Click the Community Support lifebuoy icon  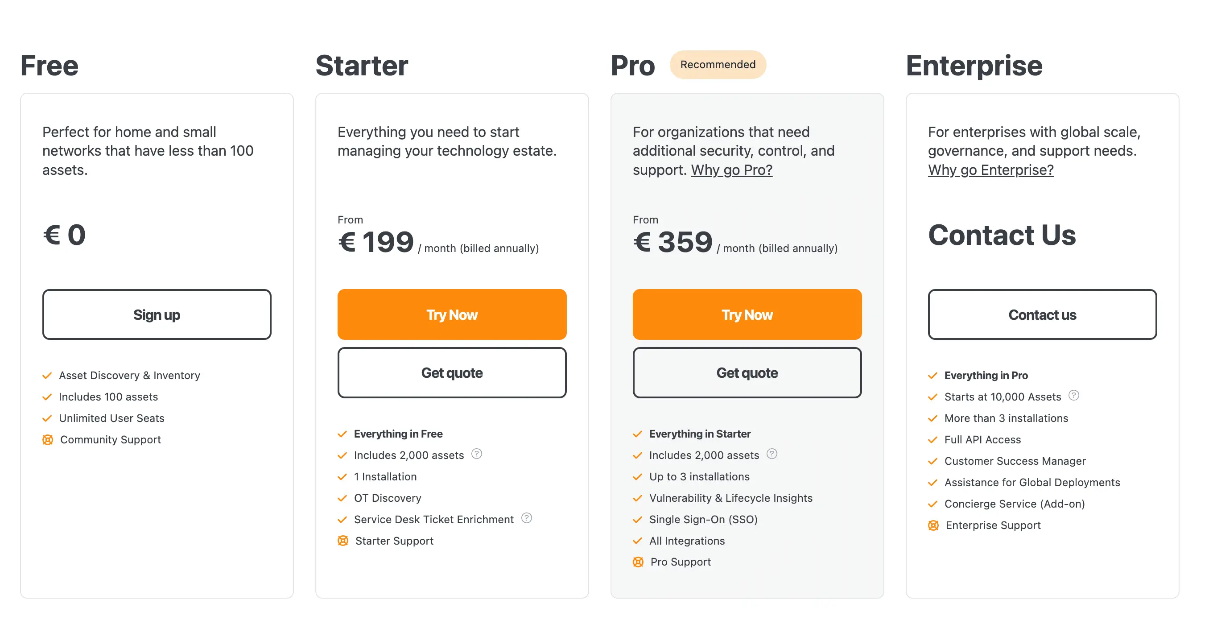pyautogui.click(x=48, y=439)
